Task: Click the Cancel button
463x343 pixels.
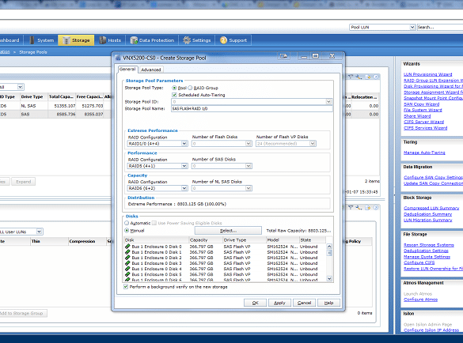Action: pyautogui.click(x=304, y=303)
